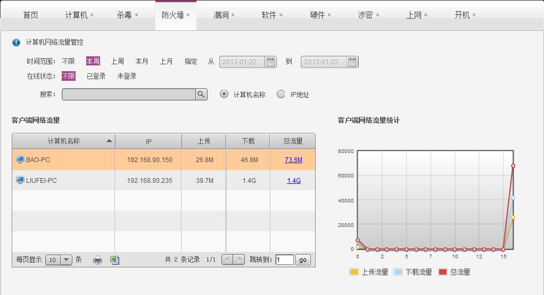Set time range to 本周

click(93, 61)
